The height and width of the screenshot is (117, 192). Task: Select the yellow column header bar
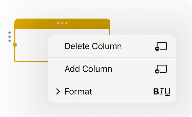(x=62, y=24)
